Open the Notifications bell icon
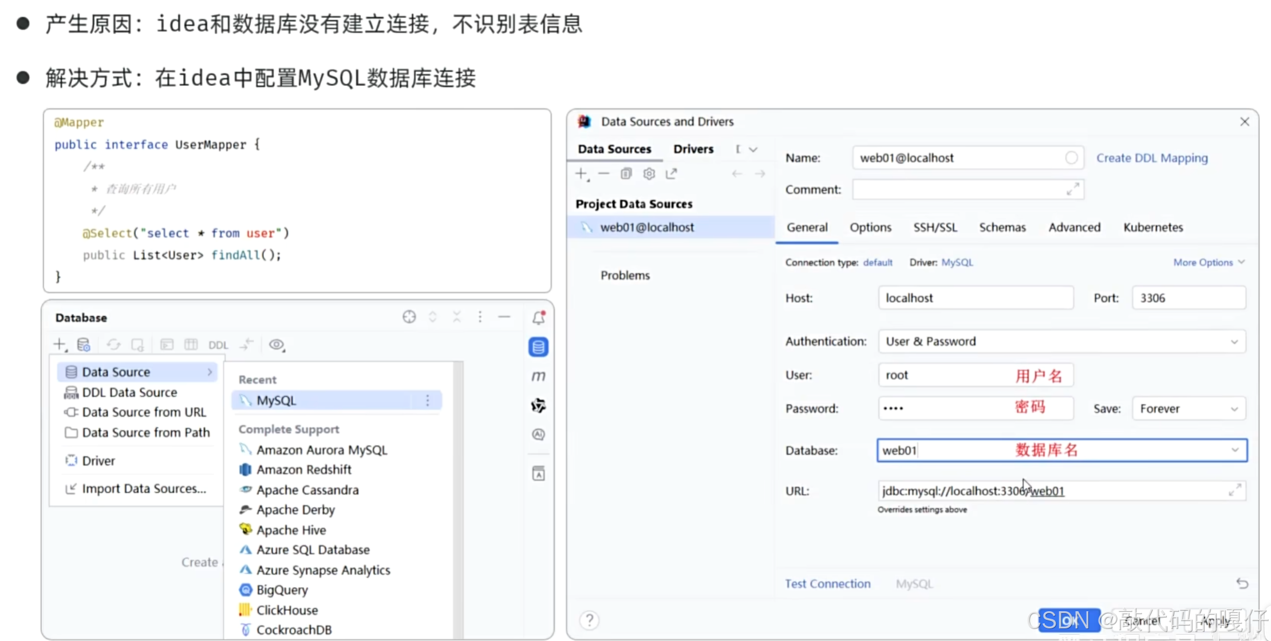1271x641 pixels. pyautogui.click(x=538, y=317)
